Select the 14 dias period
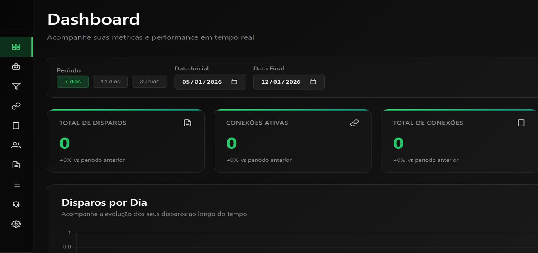 point(110,82)
